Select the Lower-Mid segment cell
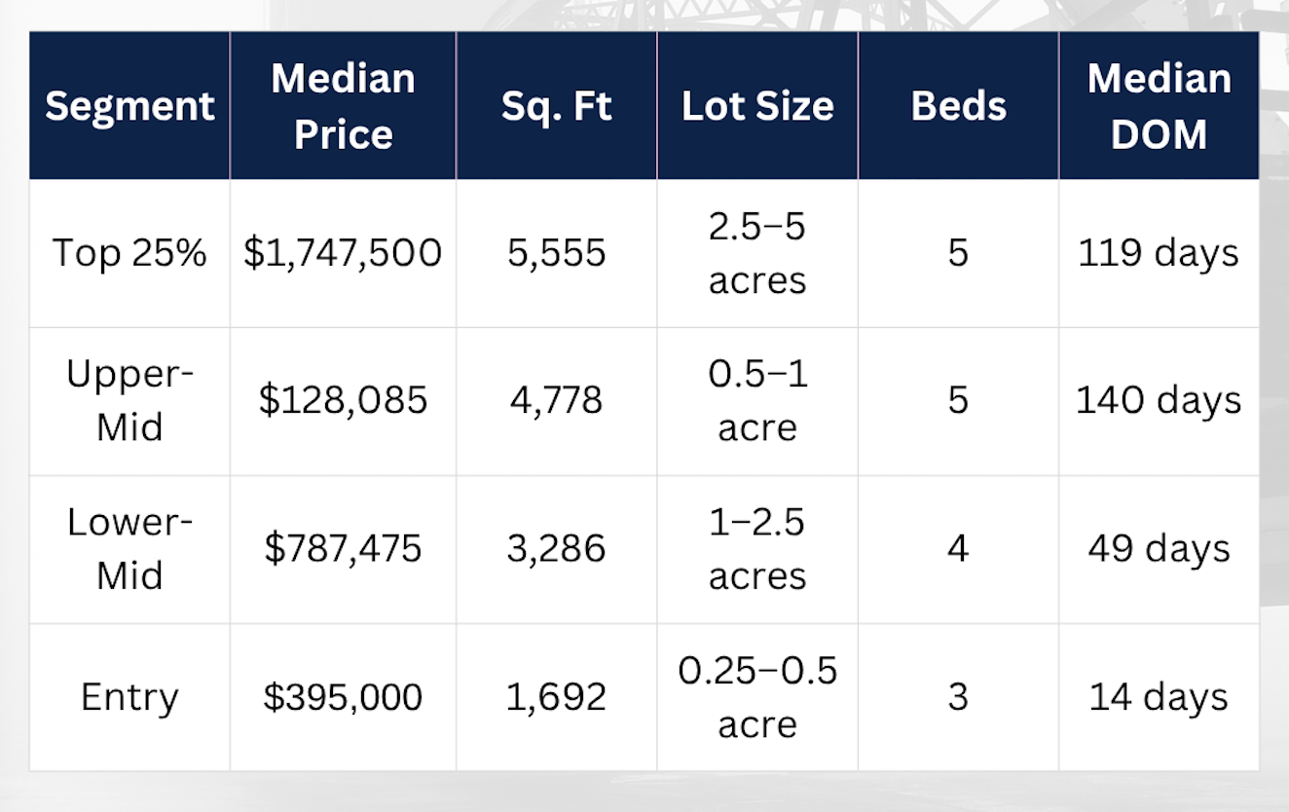The width and height of the screenshot is (1289, 812). tap(129, 548)
